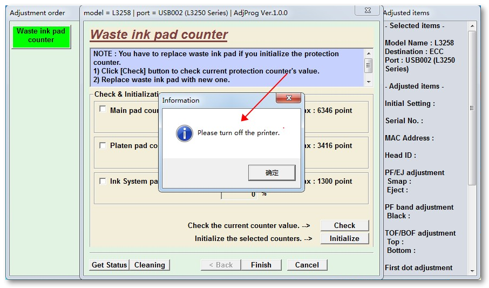Click the '6346 point' max value
This screenshot has width=489, height=288.
point(335,111)
